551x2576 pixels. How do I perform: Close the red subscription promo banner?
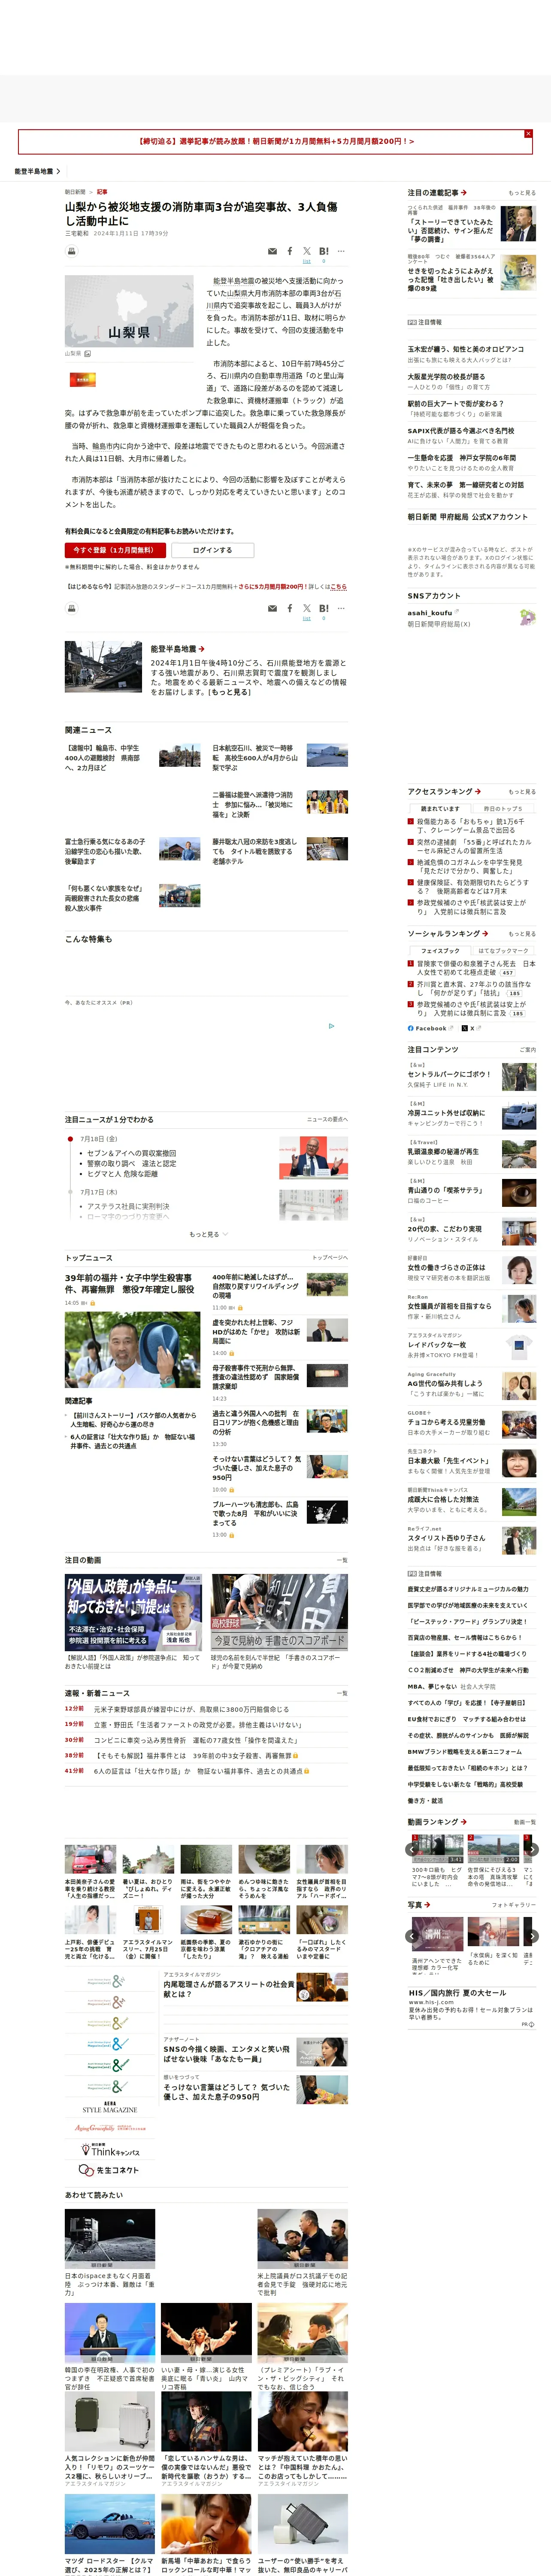coord(528,133)
